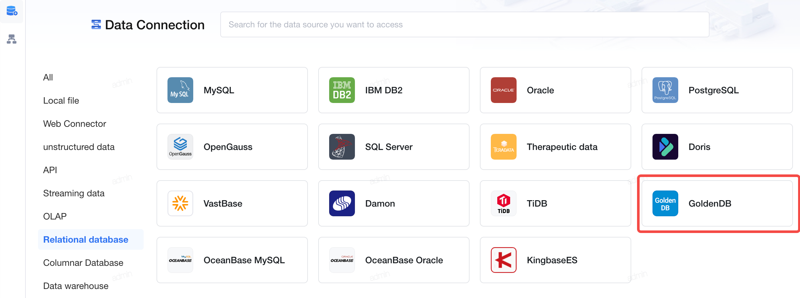
Task: Click the hierarchy icon in left sidebar
Action: 12,39
